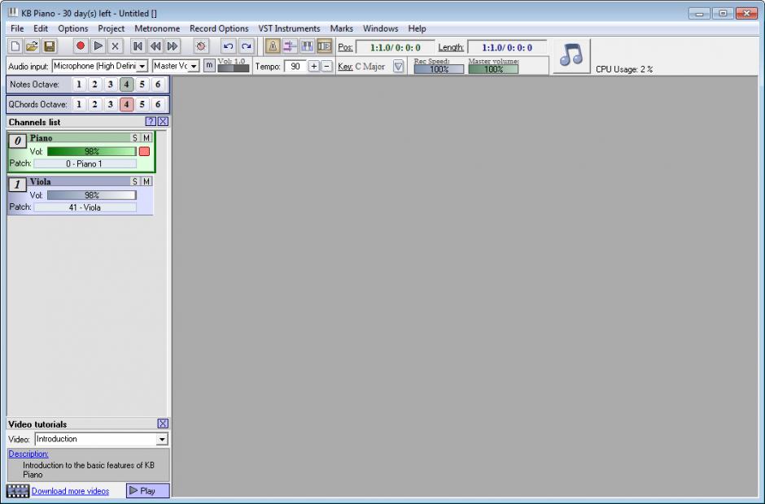Open the Record Options menu
765x504 pixels.
tap(219, 28)
